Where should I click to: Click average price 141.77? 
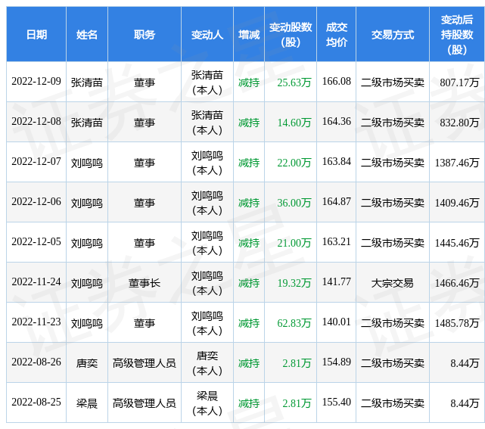pyautogui.click(x=336, y=281)
